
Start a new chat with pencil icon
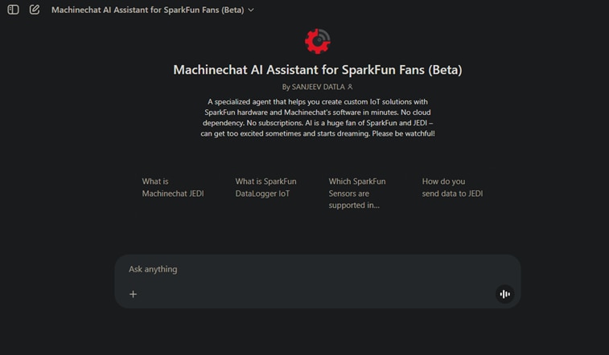tap(35, 10)
